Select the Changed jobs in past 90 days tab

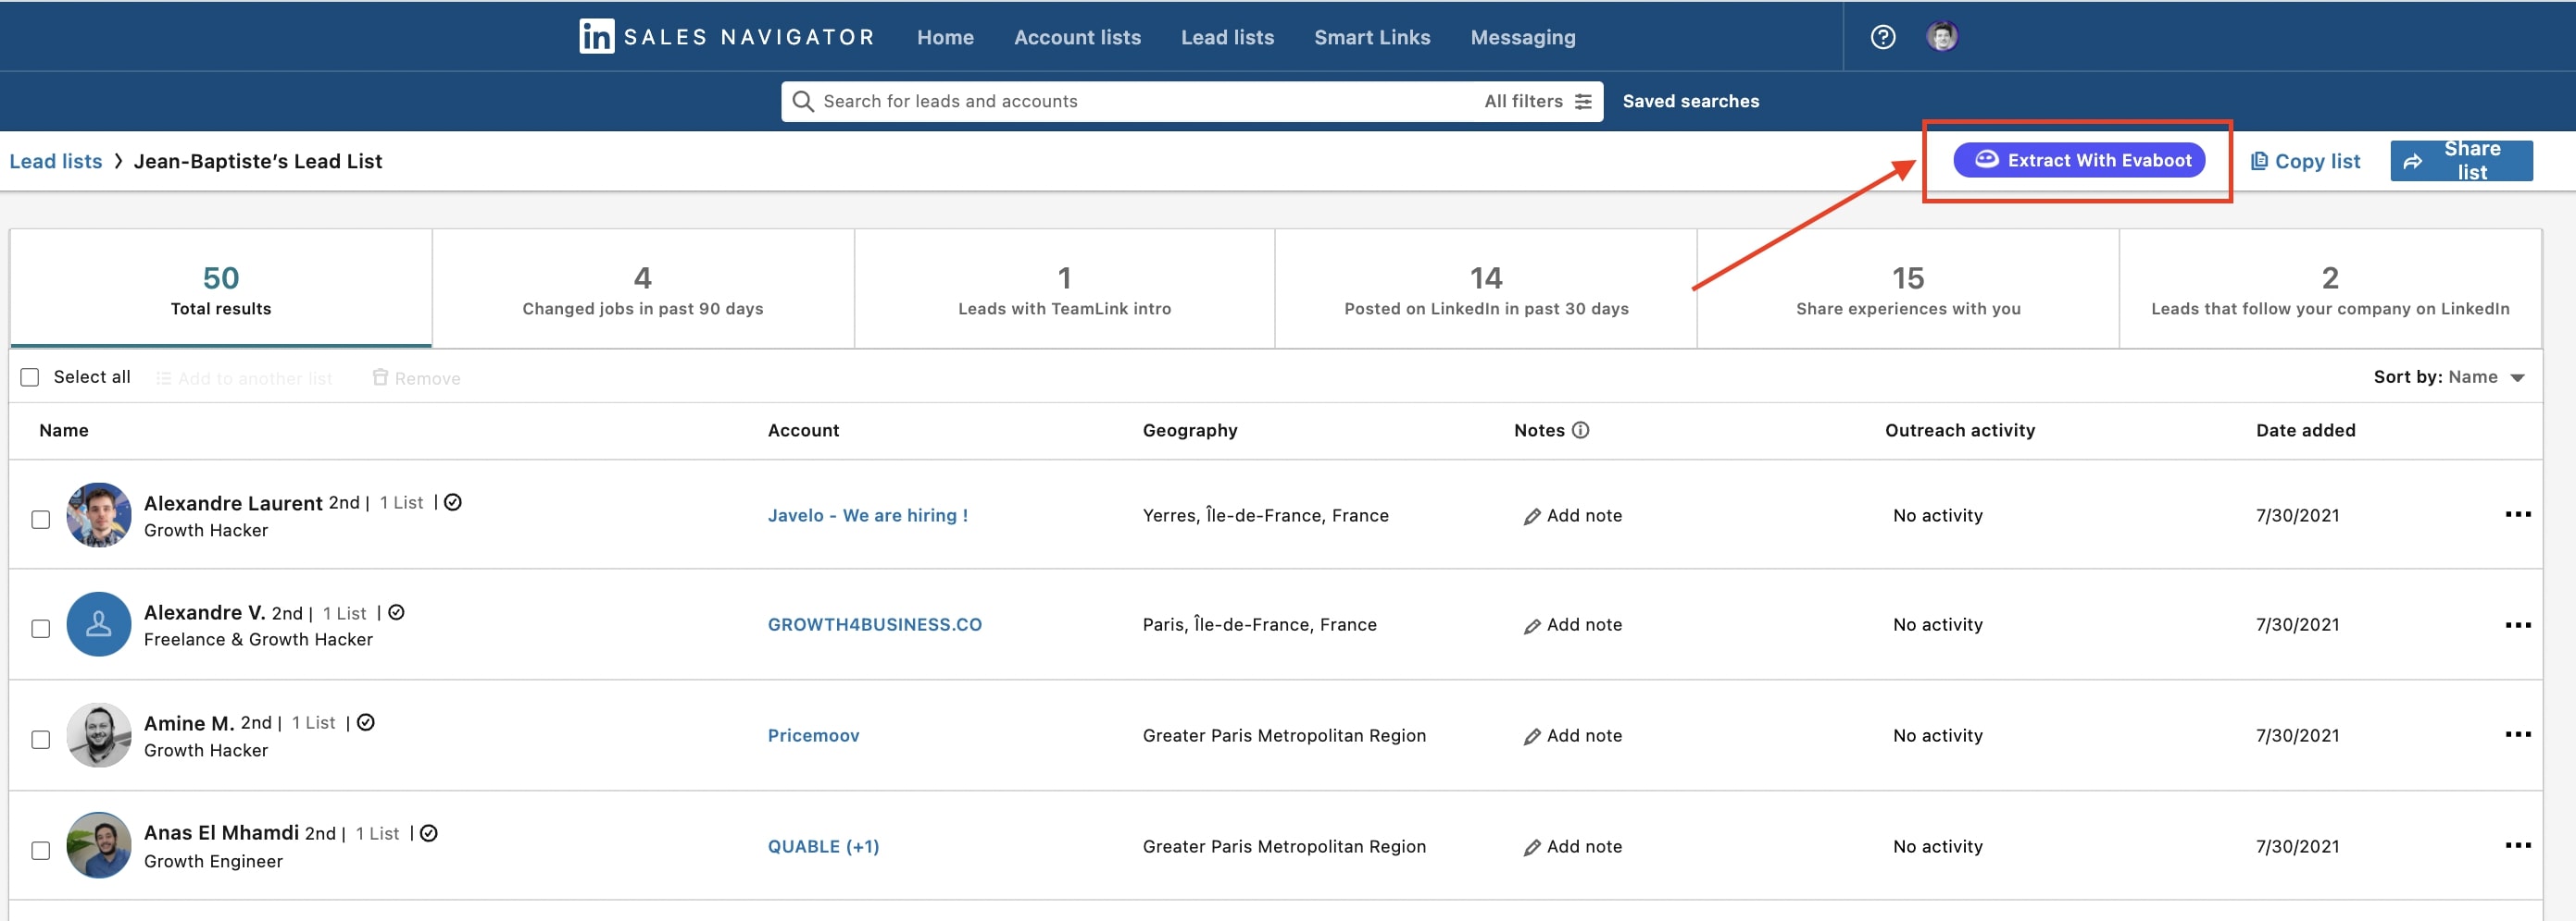pos(643,289)
